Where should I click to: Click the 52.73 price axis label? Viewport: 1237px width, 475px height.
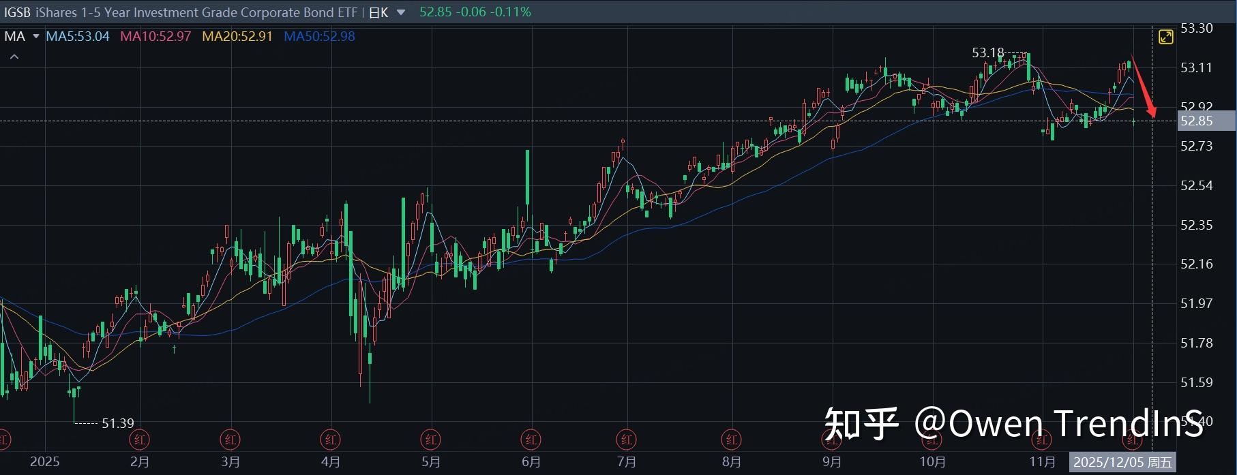pyautogui.click(x=1197, y=146)
